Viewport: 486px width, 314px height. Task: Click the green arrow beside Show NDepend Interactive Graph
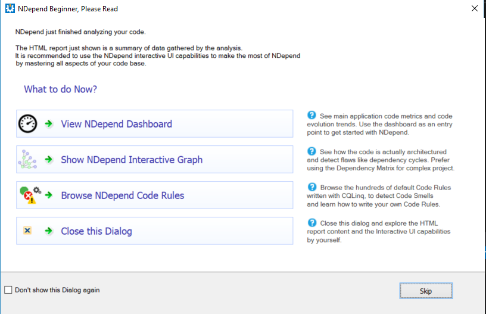click(x=49, y=159)
